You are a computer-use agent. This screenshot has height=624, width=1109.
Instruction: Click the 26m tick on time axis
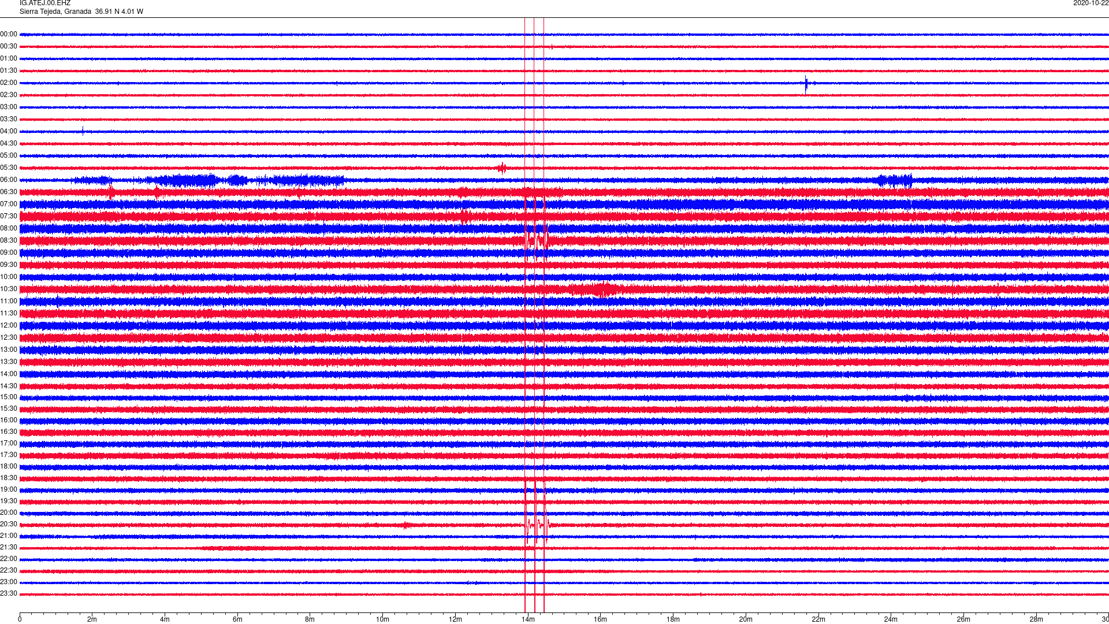coord(963,619)
